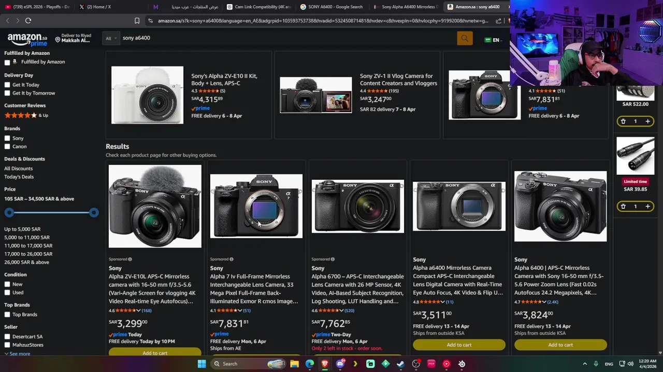Image resolution: width=663 pixels, height=372 pixels.
Task: Open Sony ZV-1 II Vlog Camera listing title
Action: click(x=398, y=80)
